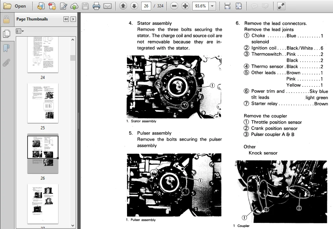Open the thumbnails options menu dropdown
Viewport: 333px width, 229px height.
coord(20,32)
